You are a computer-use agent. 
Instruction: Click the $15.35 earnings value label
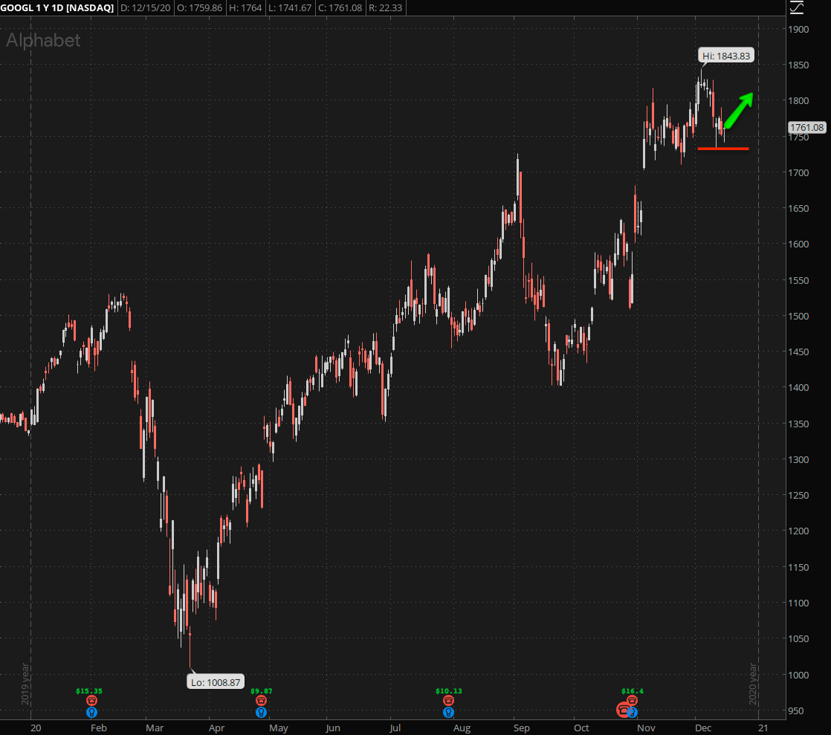click(x=89, y=691)
